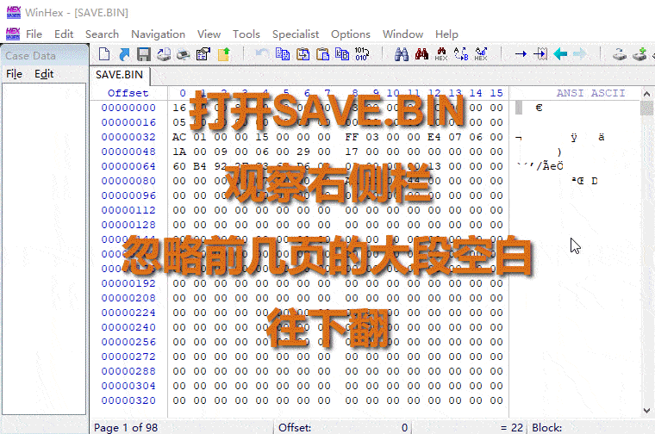
Task: Click the Undo icon in toolbar
Action: click(262, 54)
